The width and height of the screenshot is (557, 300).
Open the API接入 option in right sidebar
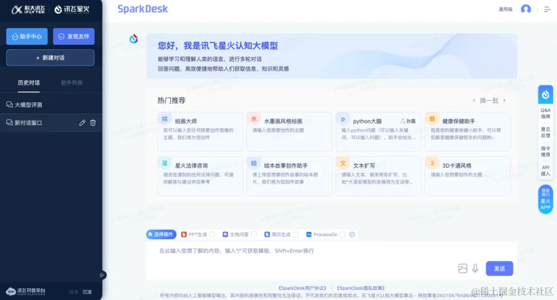pyautogui.click(x=545, y=170)
